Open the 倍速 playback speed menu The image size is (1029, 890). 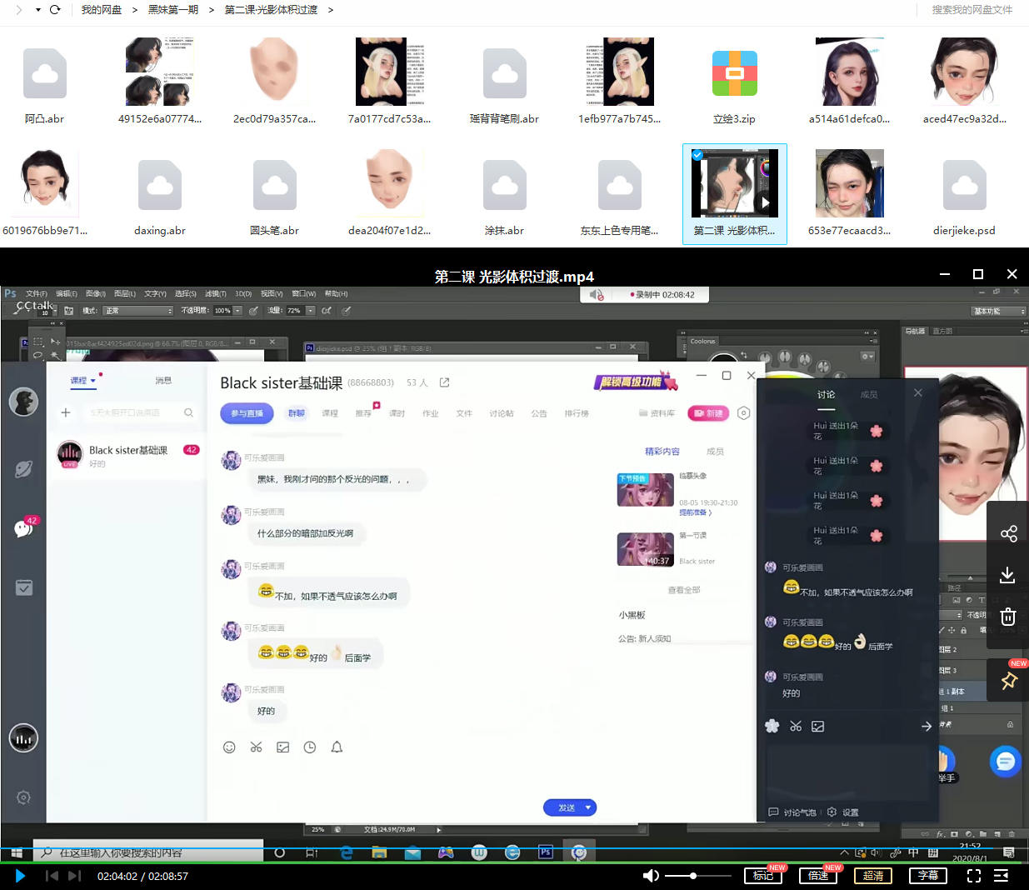coord(818,876)
